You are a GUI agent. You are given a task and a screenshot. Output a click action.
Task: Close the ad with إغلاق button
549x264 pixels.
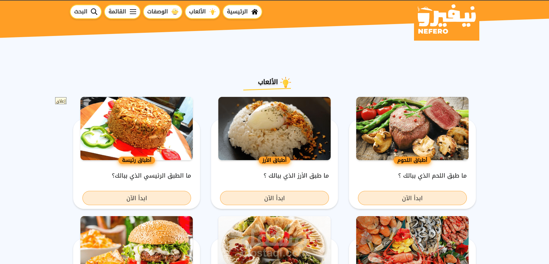[61, 101]
